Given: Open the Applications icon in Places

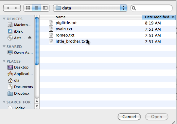Looking at the screenshot, I should point(10,74).
